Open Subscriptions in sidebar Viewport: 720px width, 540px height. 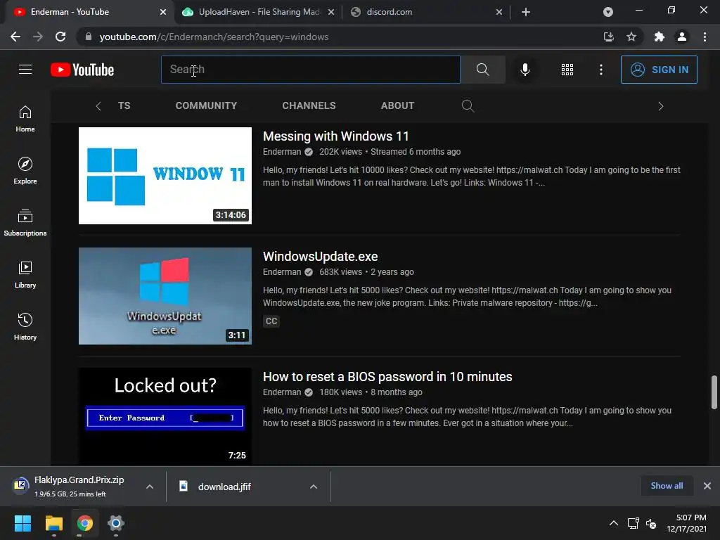25,223
